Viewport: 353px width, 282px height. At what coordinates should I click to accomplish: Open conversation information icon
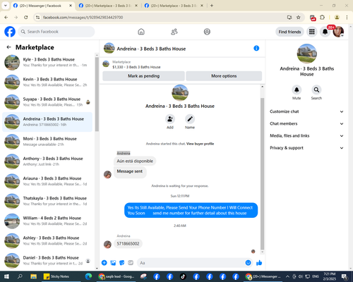(256, 48)
